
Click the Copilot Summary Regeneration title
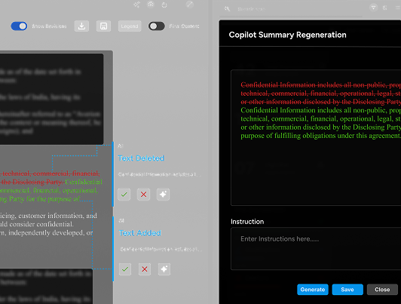[287, 35]
